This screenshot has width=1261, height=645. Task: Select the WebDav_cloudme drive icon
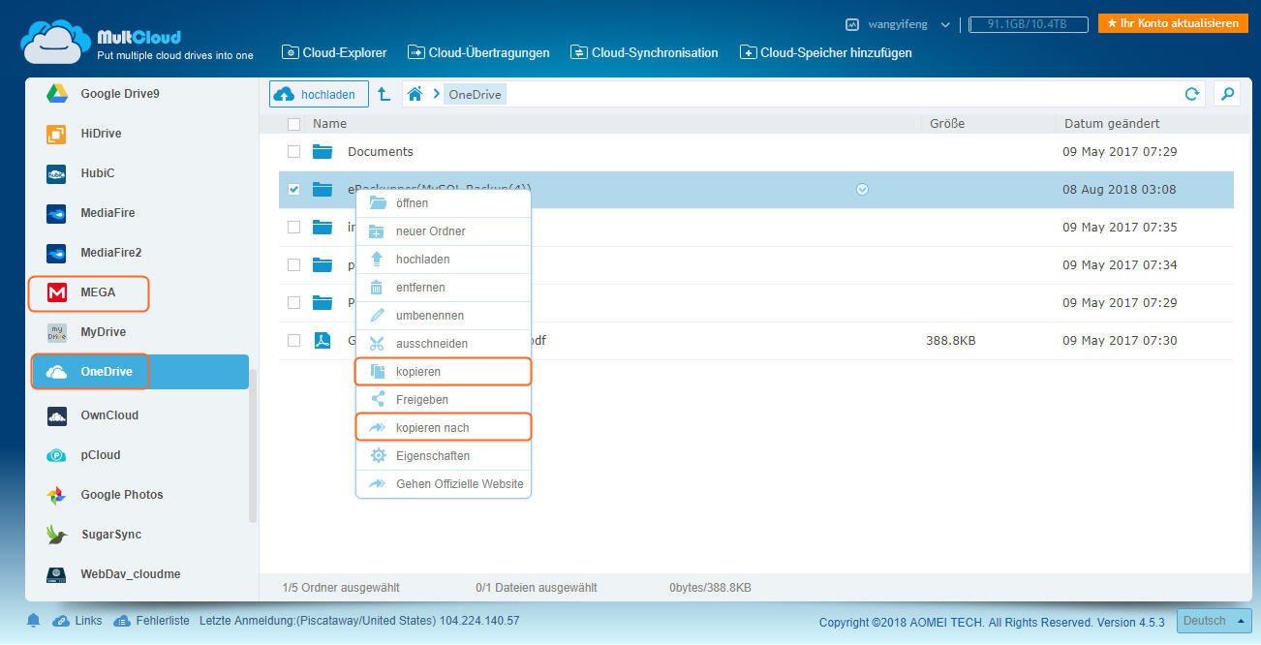tap(56, 574)
